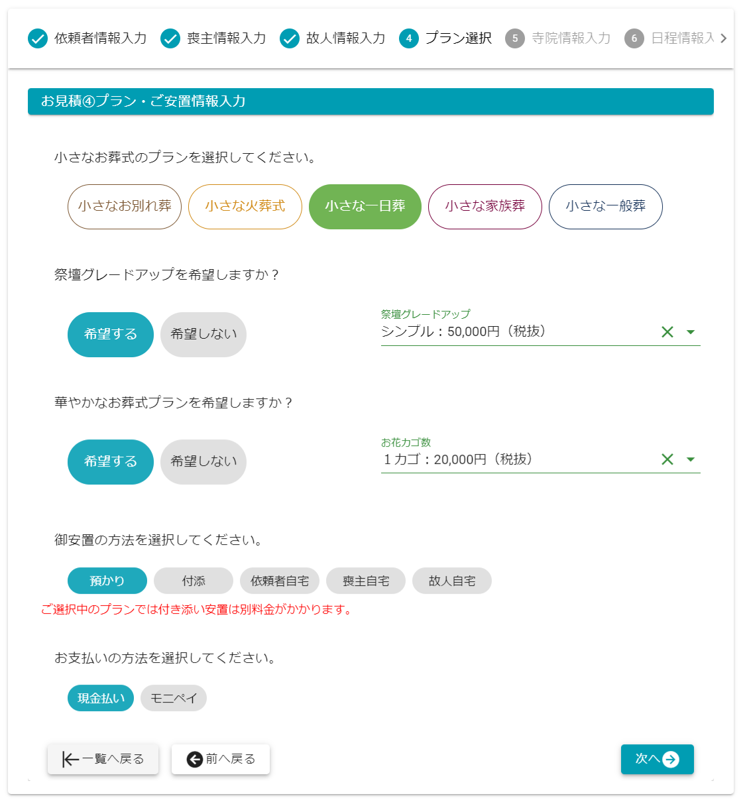Select 希望しない for 祭壇グレードアップ
Screen dimensions: 743x802
[x=203, y=335]
